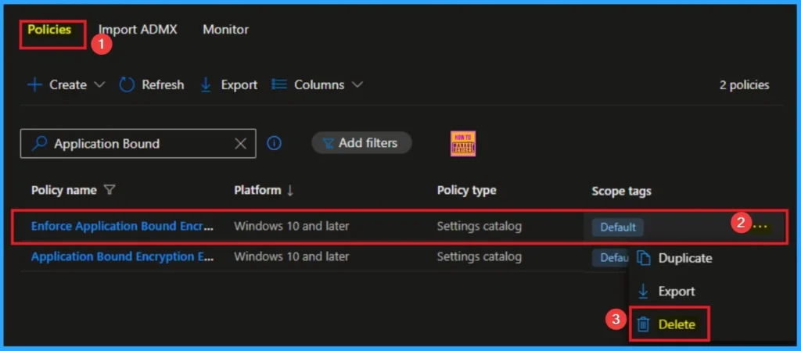Click the Platform column header
Viewport: 801px width, 351px height.
click(257, 190)
